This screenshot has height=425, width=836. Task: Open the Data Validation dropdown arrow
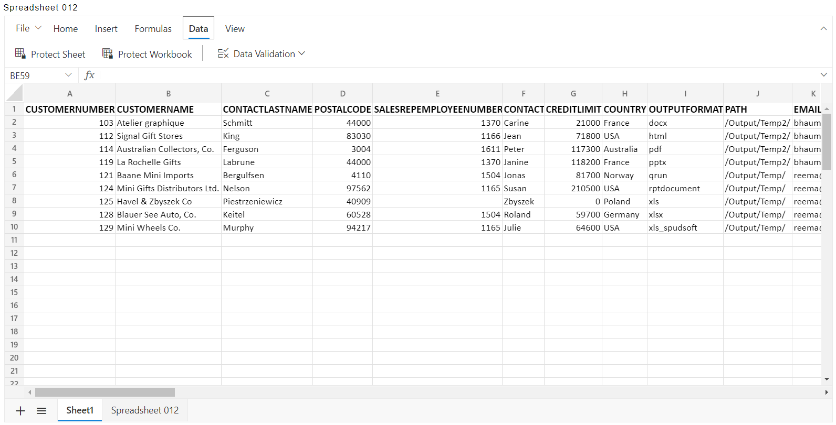(301, 53)
